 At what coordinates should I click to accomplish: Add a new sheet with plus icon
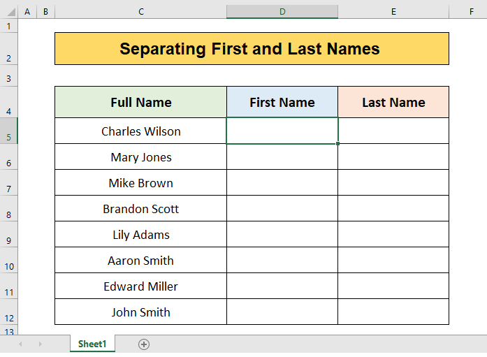click(144, 344)
